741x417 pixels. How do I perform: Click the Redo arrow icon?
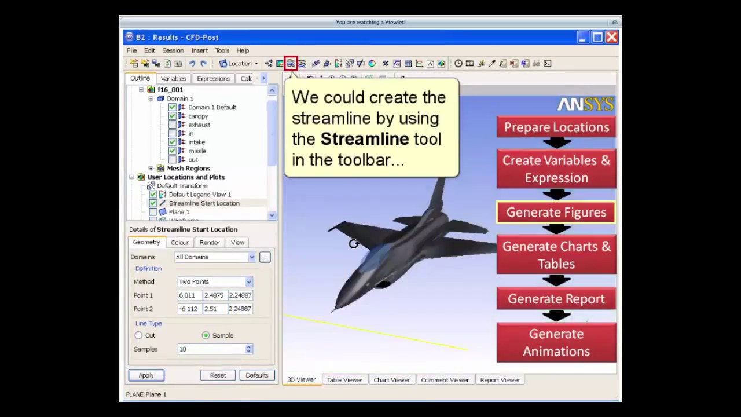click(x=203, y=64)
